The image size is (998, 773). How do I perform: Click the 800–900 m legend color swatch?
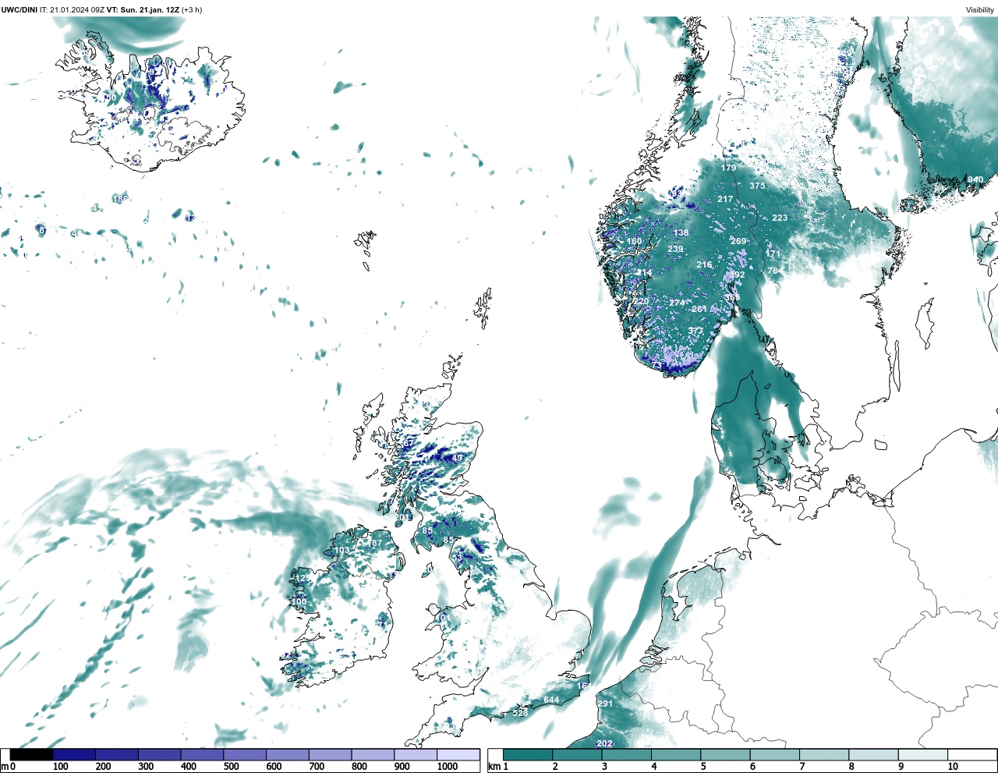pyautogui.click(x=373, y=755)
